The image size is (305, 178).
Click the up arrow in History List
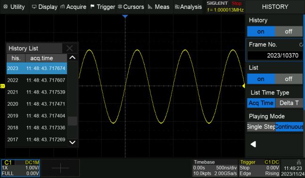click(72, 57)
